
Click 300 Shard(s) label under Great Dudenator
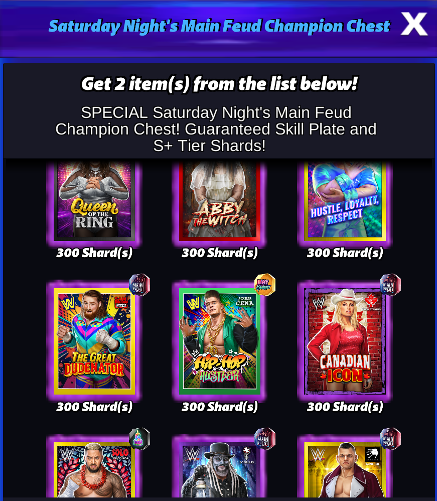pos(94,407)
